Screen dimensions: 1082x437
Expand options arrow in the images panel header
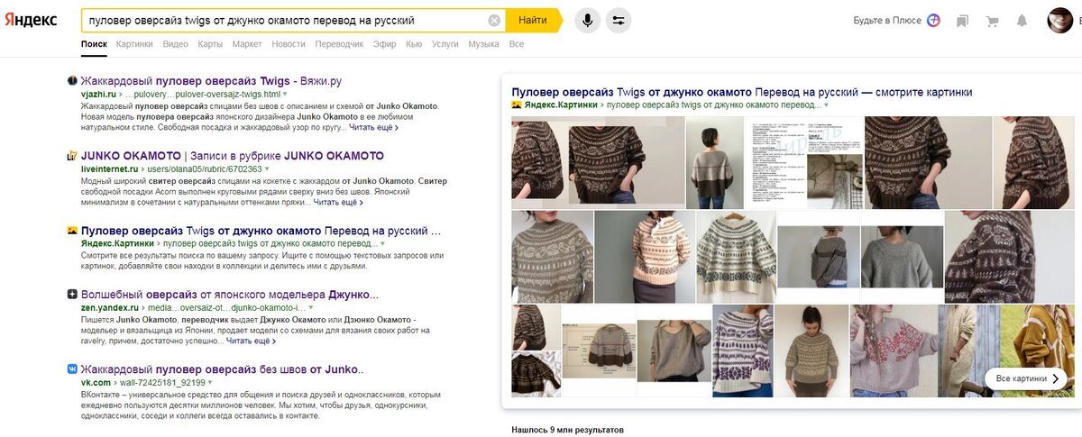(x=826, y=105)
